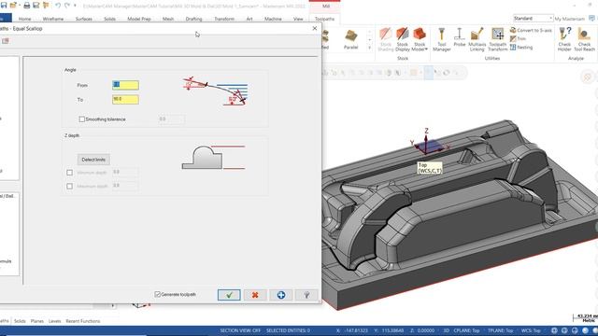
Task: Click the Probe icon
Action: 460,37
